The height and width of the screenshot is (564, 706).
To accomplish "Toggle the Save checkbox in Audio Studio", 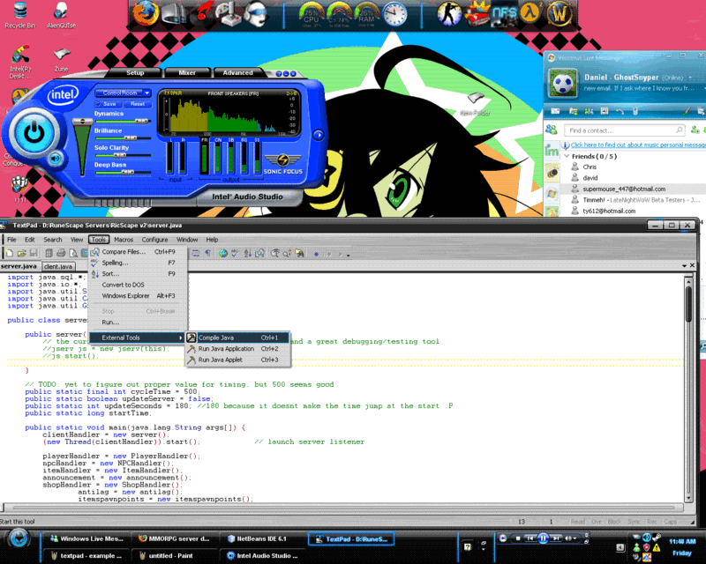I will point(99,103).
